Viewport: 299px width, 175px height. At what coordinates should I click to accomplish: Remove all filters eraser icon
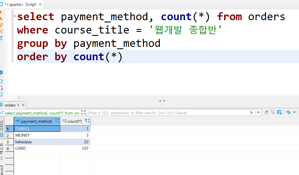tap(266, 113)
